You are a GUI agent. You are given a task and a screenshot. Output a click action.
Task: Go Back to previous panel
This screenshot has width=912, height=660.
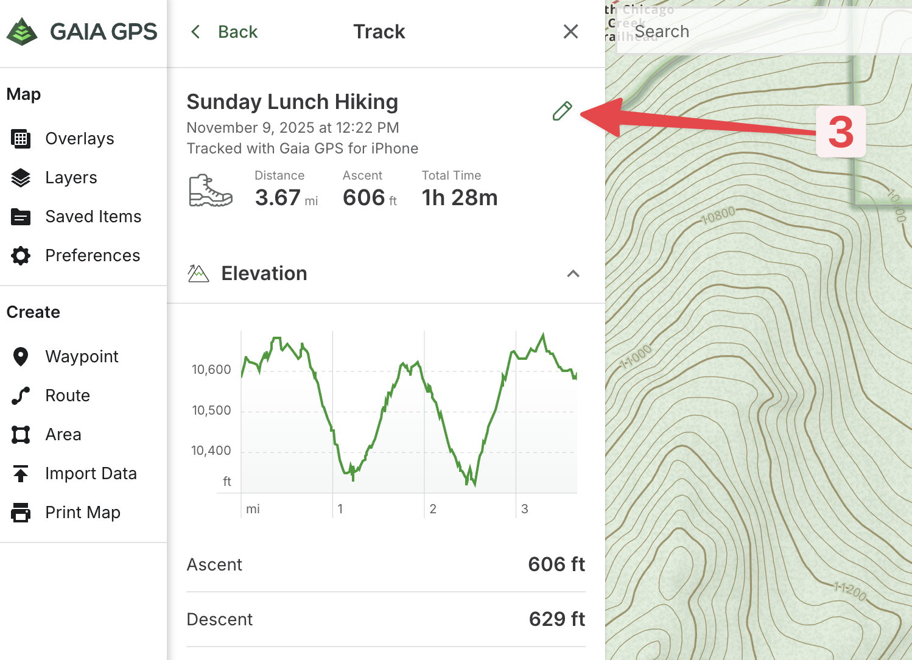click(x=225, y=32)
